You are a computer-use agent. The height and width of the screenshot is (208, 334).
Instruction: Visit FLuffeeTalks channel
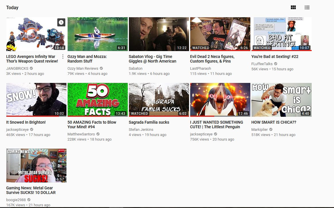[262, 64]
